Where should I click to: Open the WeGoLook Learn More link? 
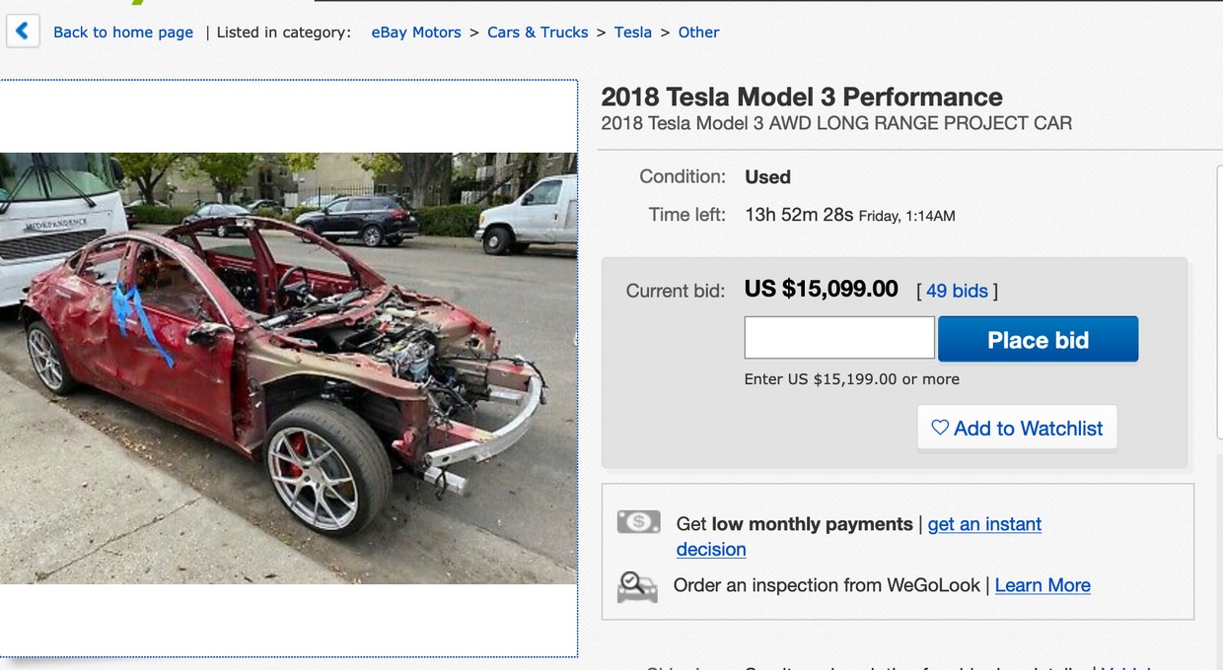pos(1043,585)
